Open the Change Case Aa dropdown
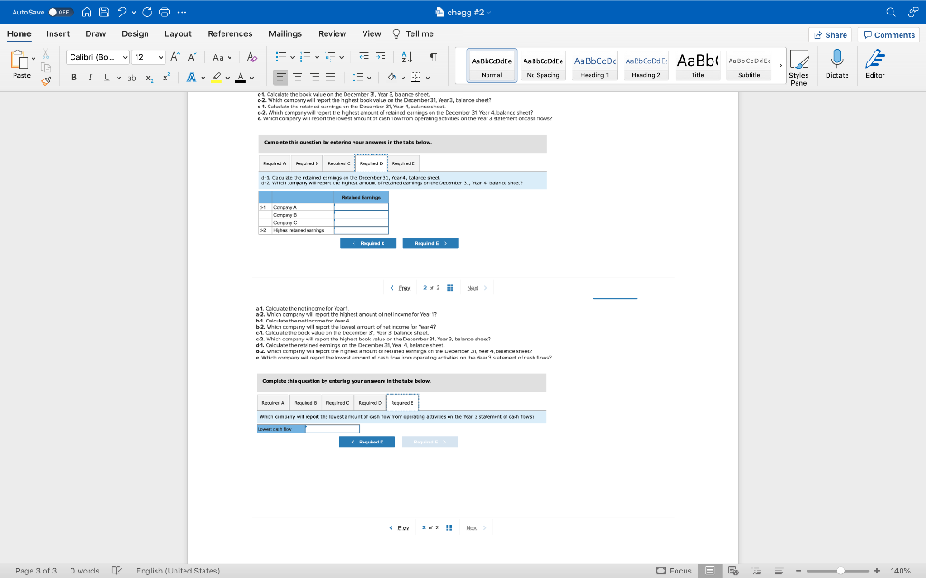The width and height of the screenshot is (926, 578). tap(222, 57)
